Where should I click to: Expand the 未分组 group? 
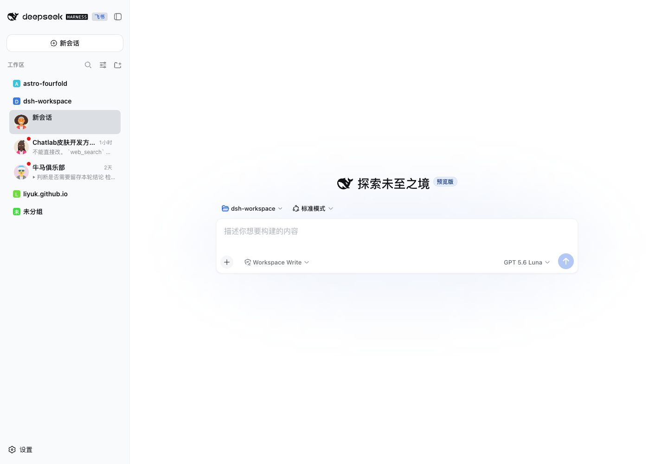(x=65, y=212)
